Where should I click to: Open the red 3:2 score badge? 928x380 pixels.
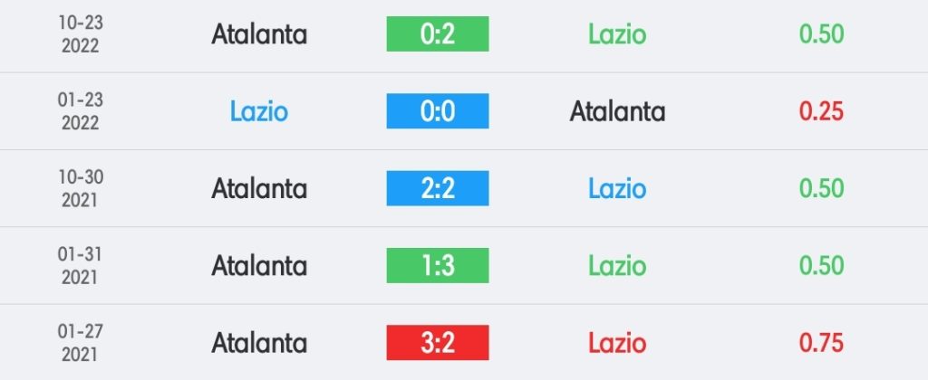tap(437, 343)
